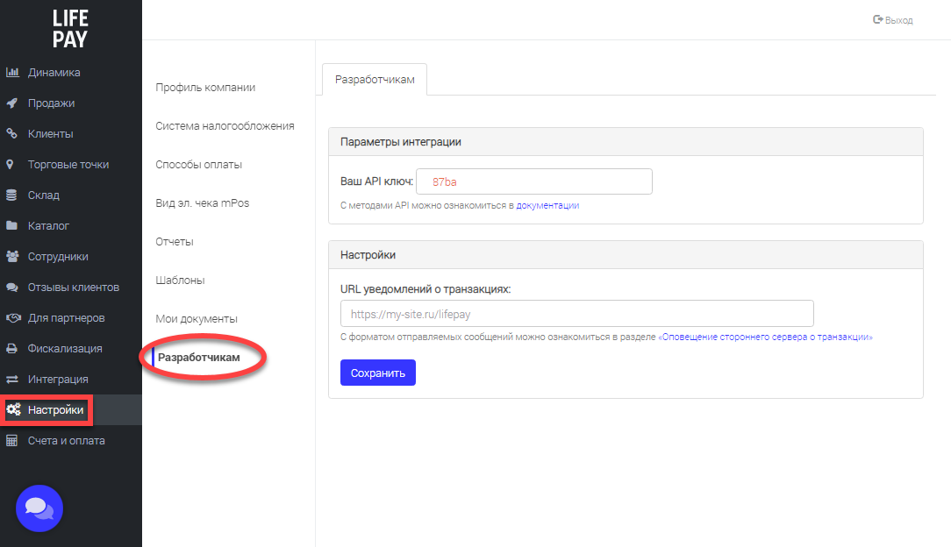This screenshot has width=951, height=547.
Task: Click the Для партнеров handshake icon
Action: pyautogui.click(x=13, y=317)
